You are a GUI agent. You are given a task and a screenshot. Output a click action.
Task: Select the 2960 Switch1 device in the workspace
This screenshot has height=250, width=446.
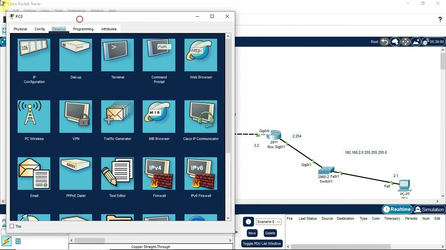(x=326, y=170)
